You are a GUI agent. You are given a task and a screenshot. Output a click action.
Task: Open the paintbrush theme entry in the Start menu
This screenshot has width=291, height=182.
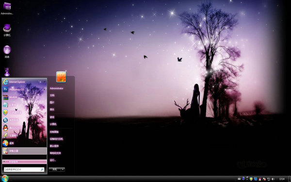tap(24, 135)
